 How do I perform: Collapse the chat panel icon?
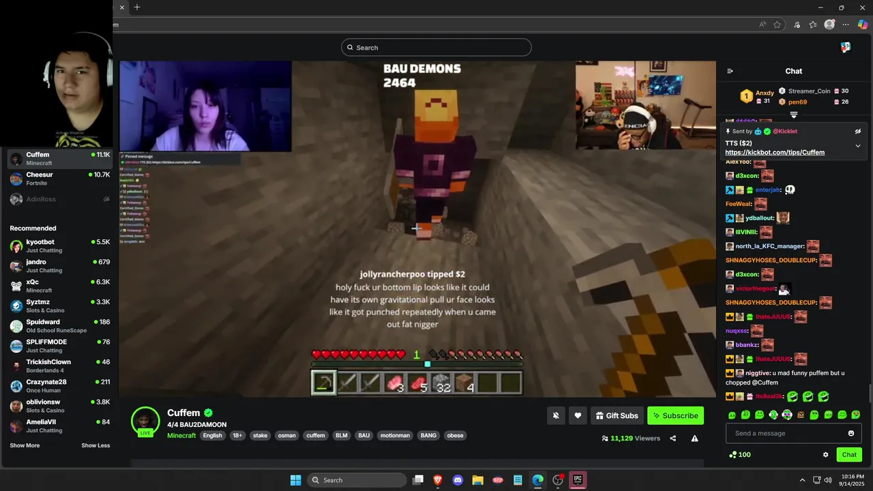point(730,71)
